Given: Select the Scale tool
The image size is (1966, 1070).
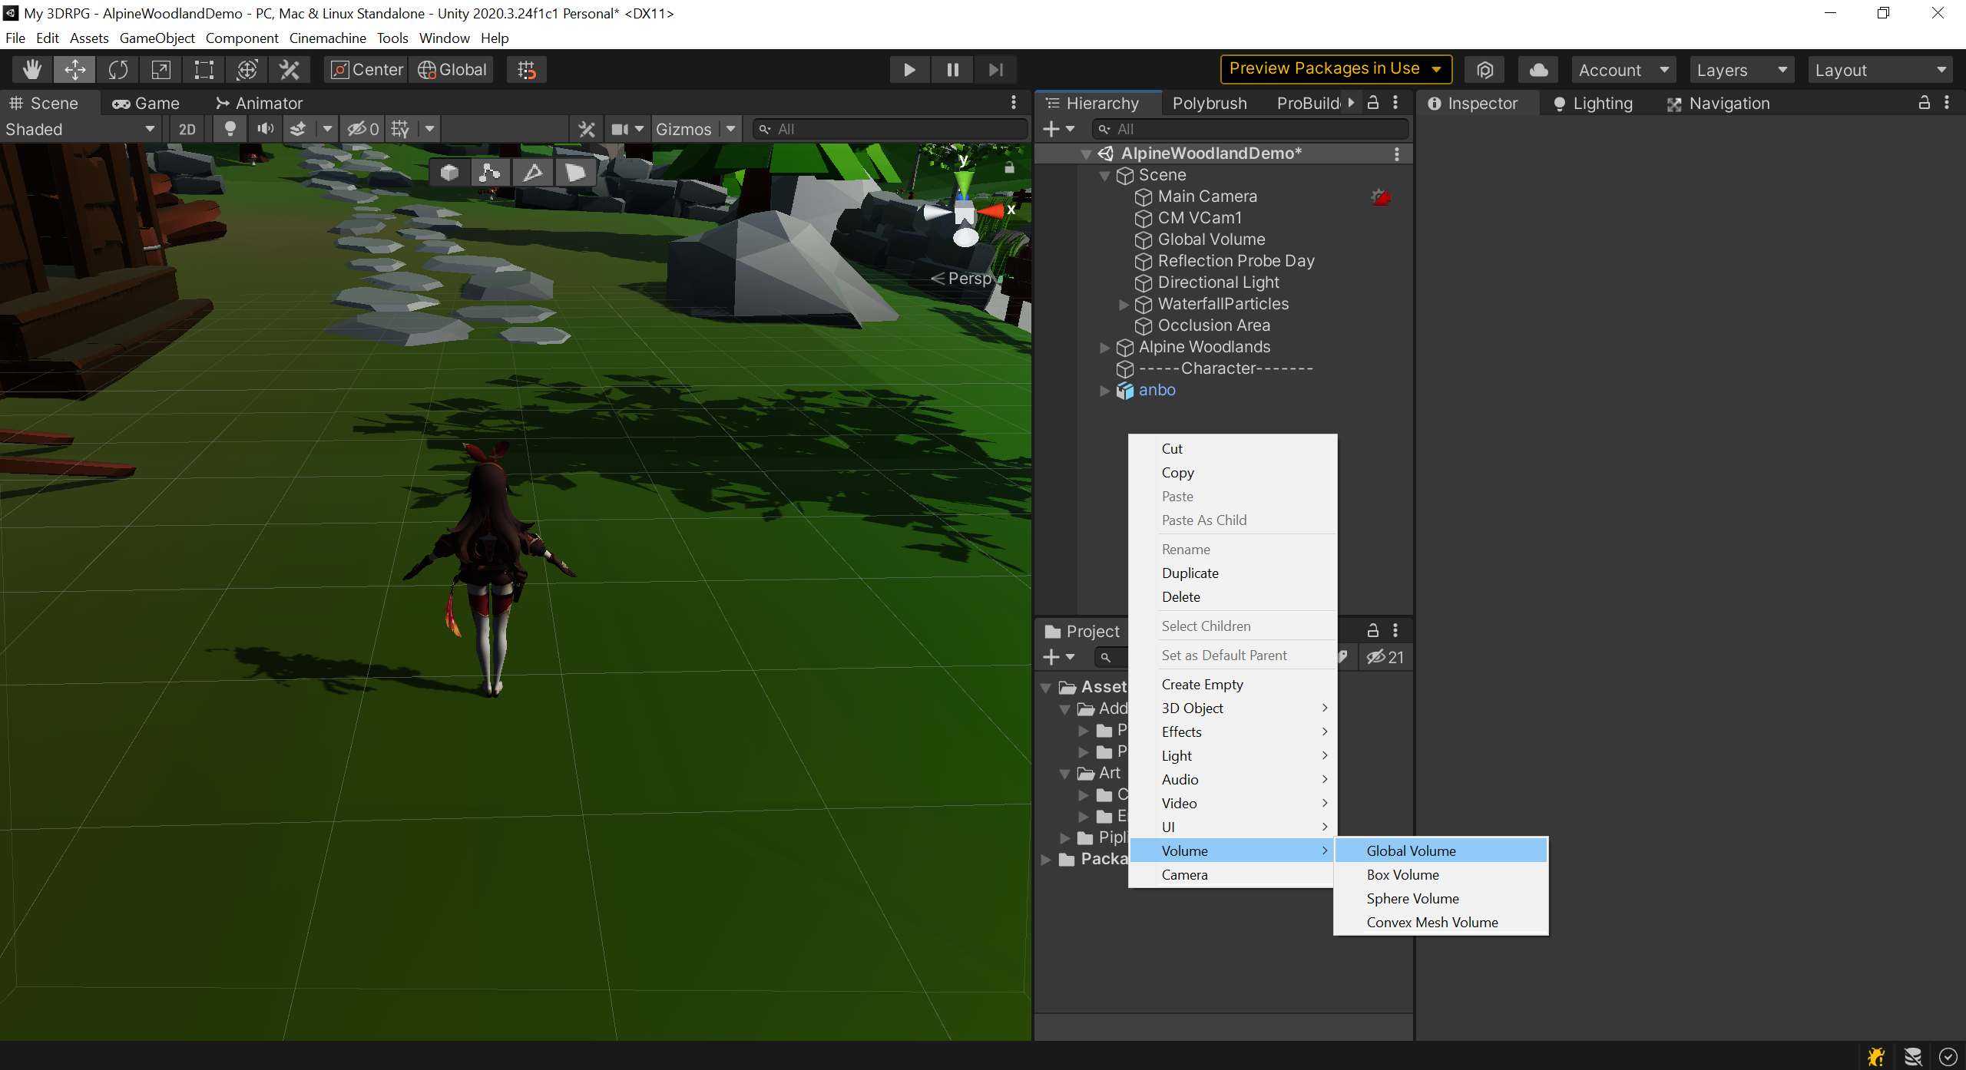Looking at the screenshot, I should [x=161, y=70].
